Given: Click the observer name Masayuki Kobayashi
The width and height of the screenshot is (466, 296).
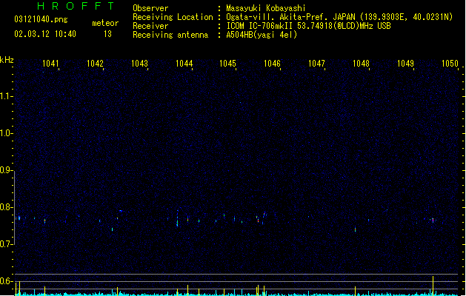Looking at the screenshot, I should 266,8.
